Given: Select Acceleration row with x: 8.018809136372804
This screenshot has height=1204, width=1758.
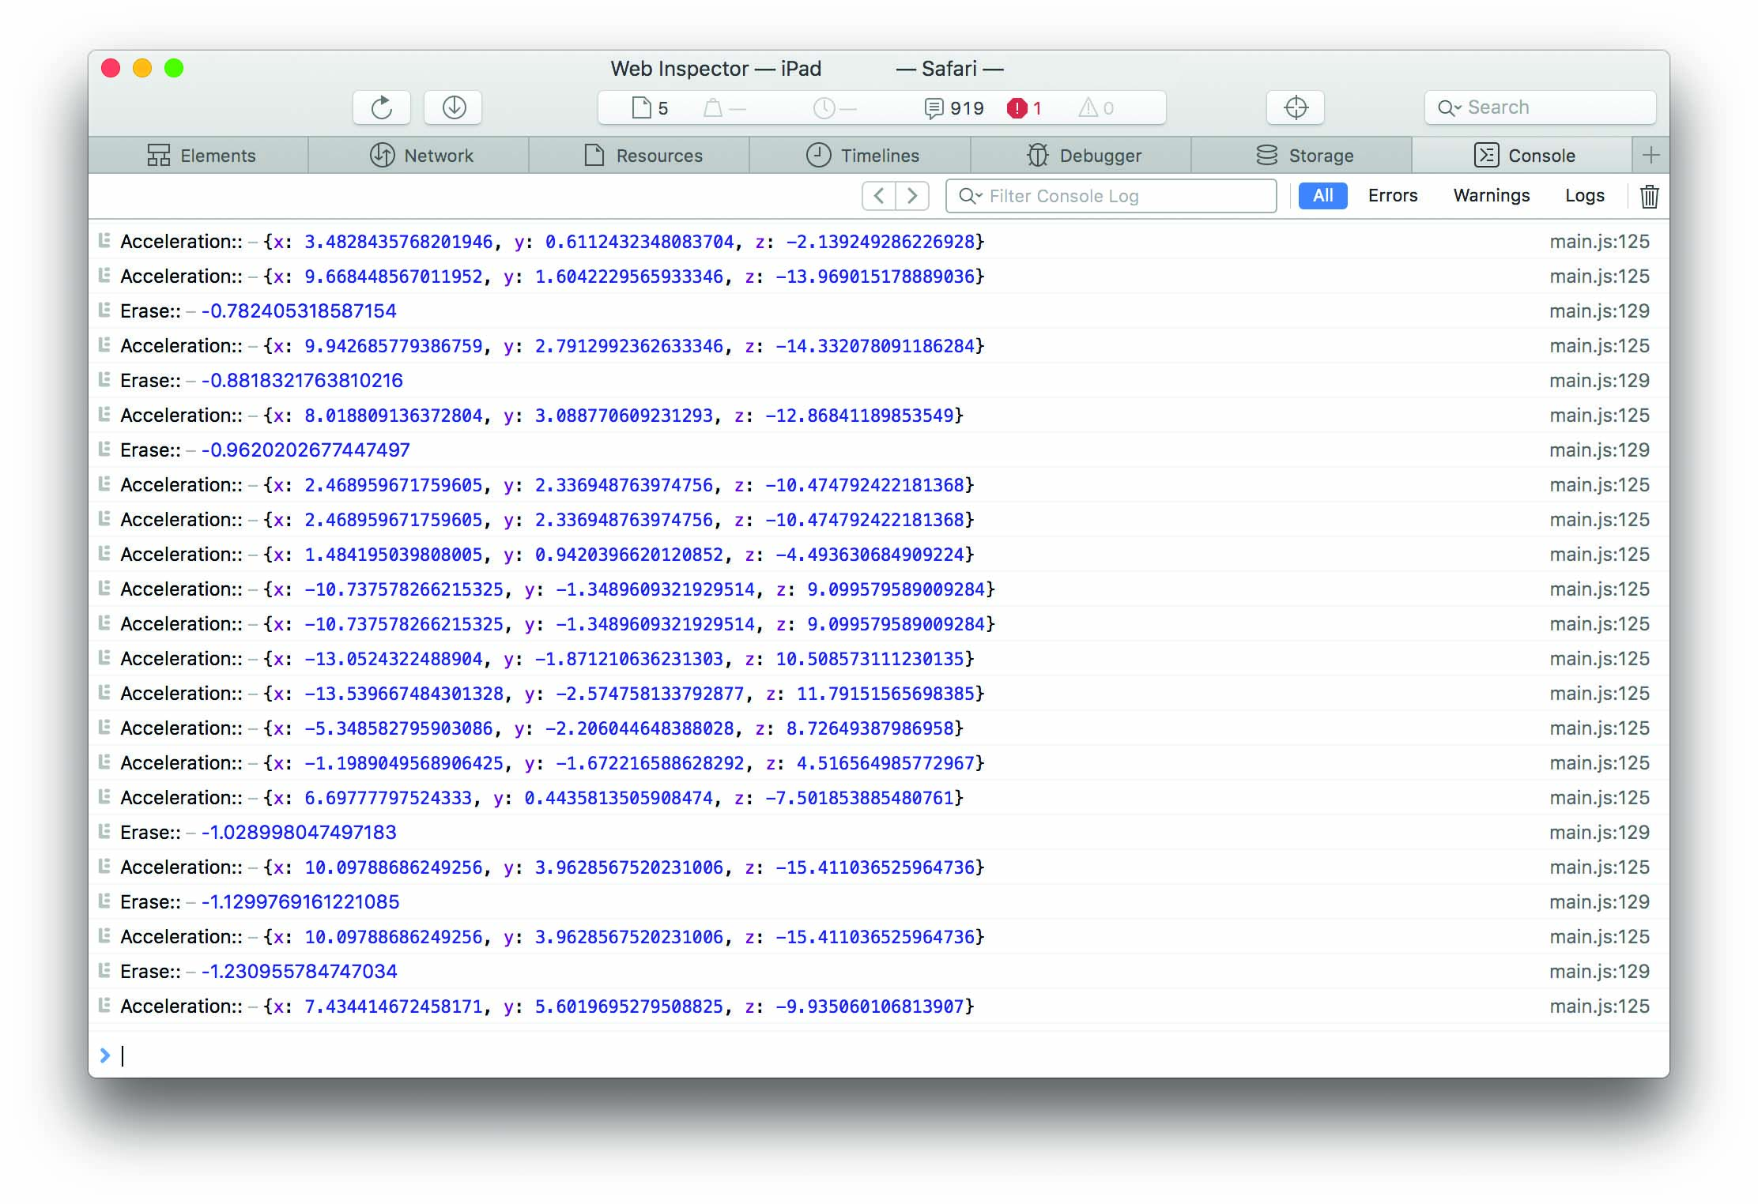Looking at the screenshot, I should click(879, 416).
